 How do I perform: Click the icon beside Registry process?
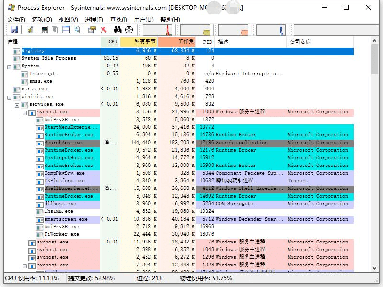(x=17, y=52)
